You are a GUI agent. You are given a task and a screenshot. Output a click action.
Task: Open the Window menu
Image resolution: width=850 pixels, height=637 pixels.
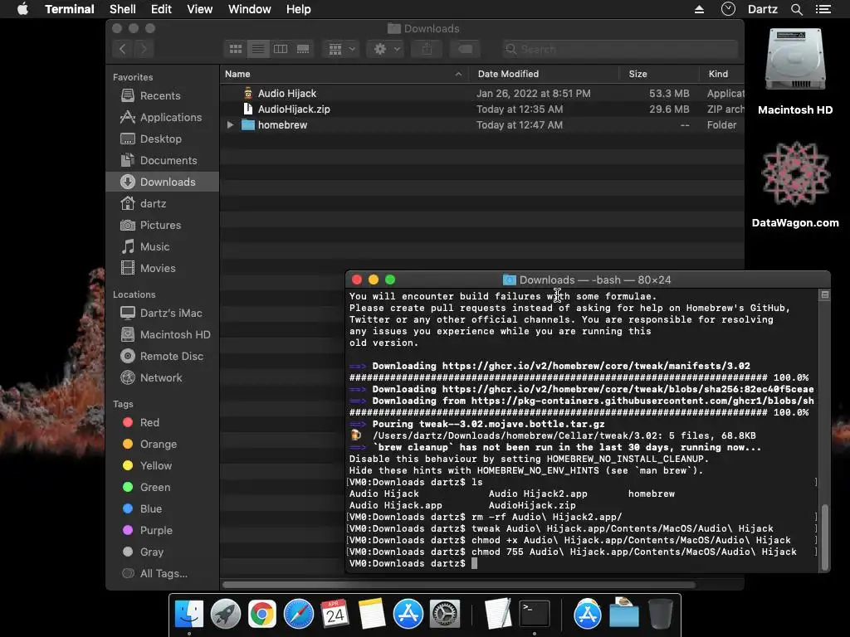pyautogui.click(x=249, y=9)
